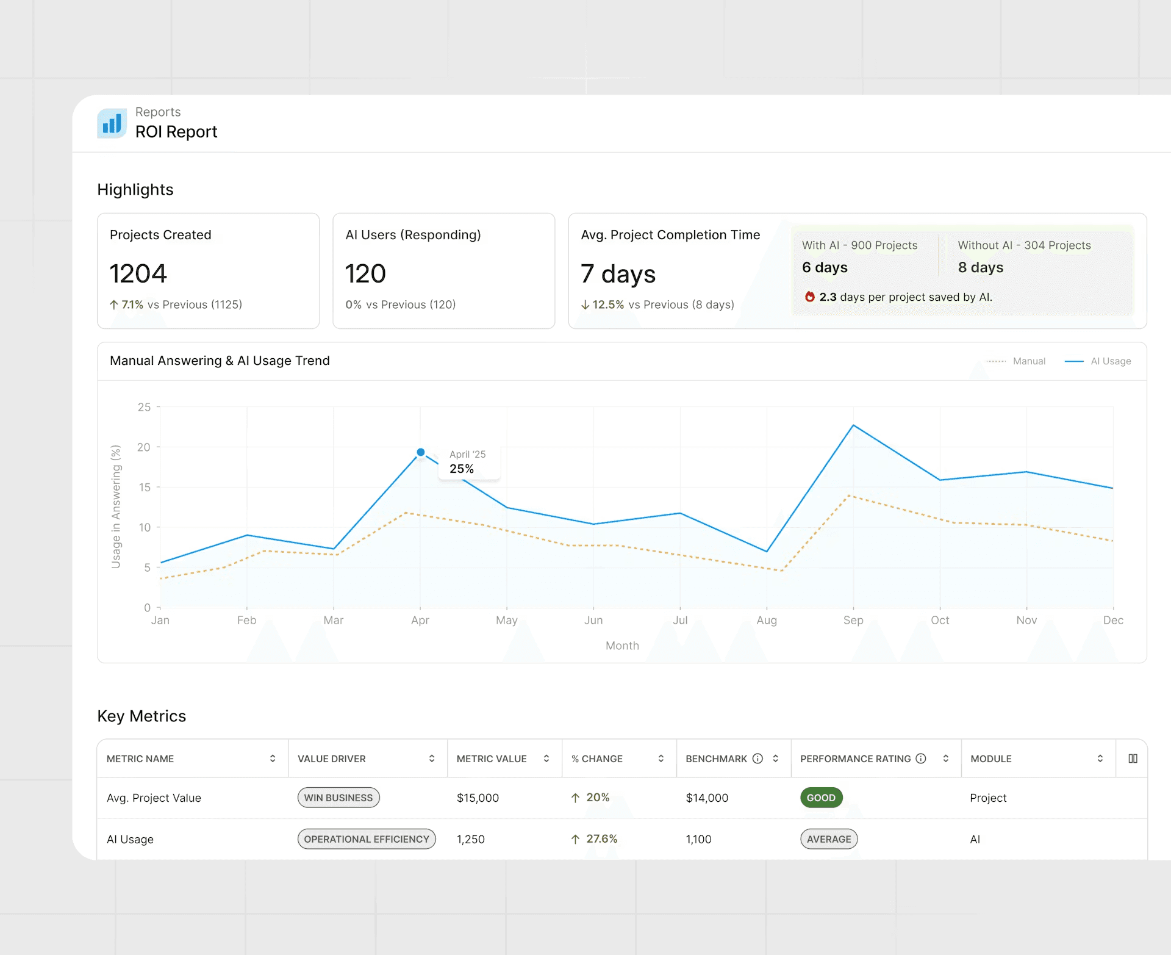Viewport: 1171px width, 955px height.
Task: Sort by % Change column arrows
Action: 661,759
